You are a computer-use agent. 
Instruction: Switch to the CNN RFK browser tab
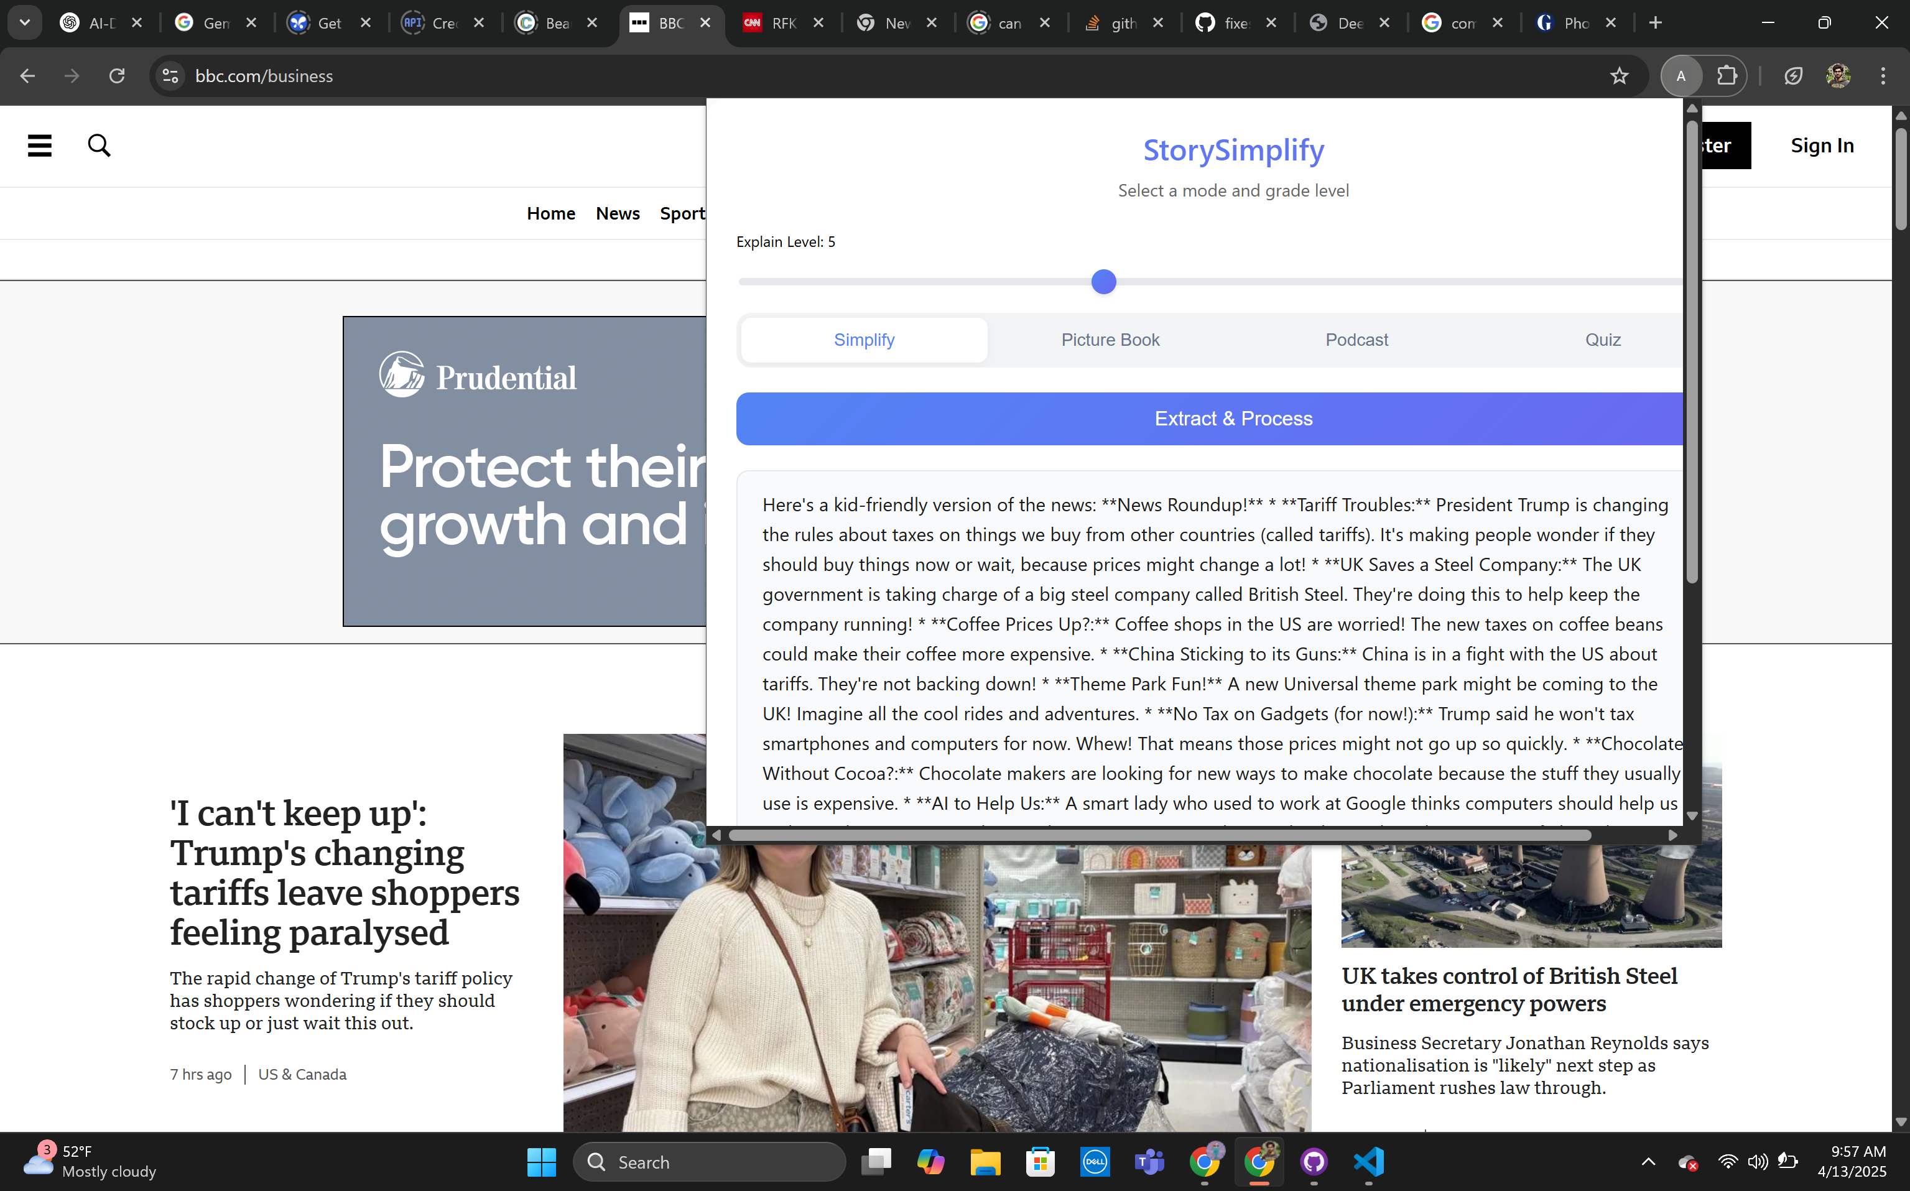pyautogui.click(x=781, y=23)
